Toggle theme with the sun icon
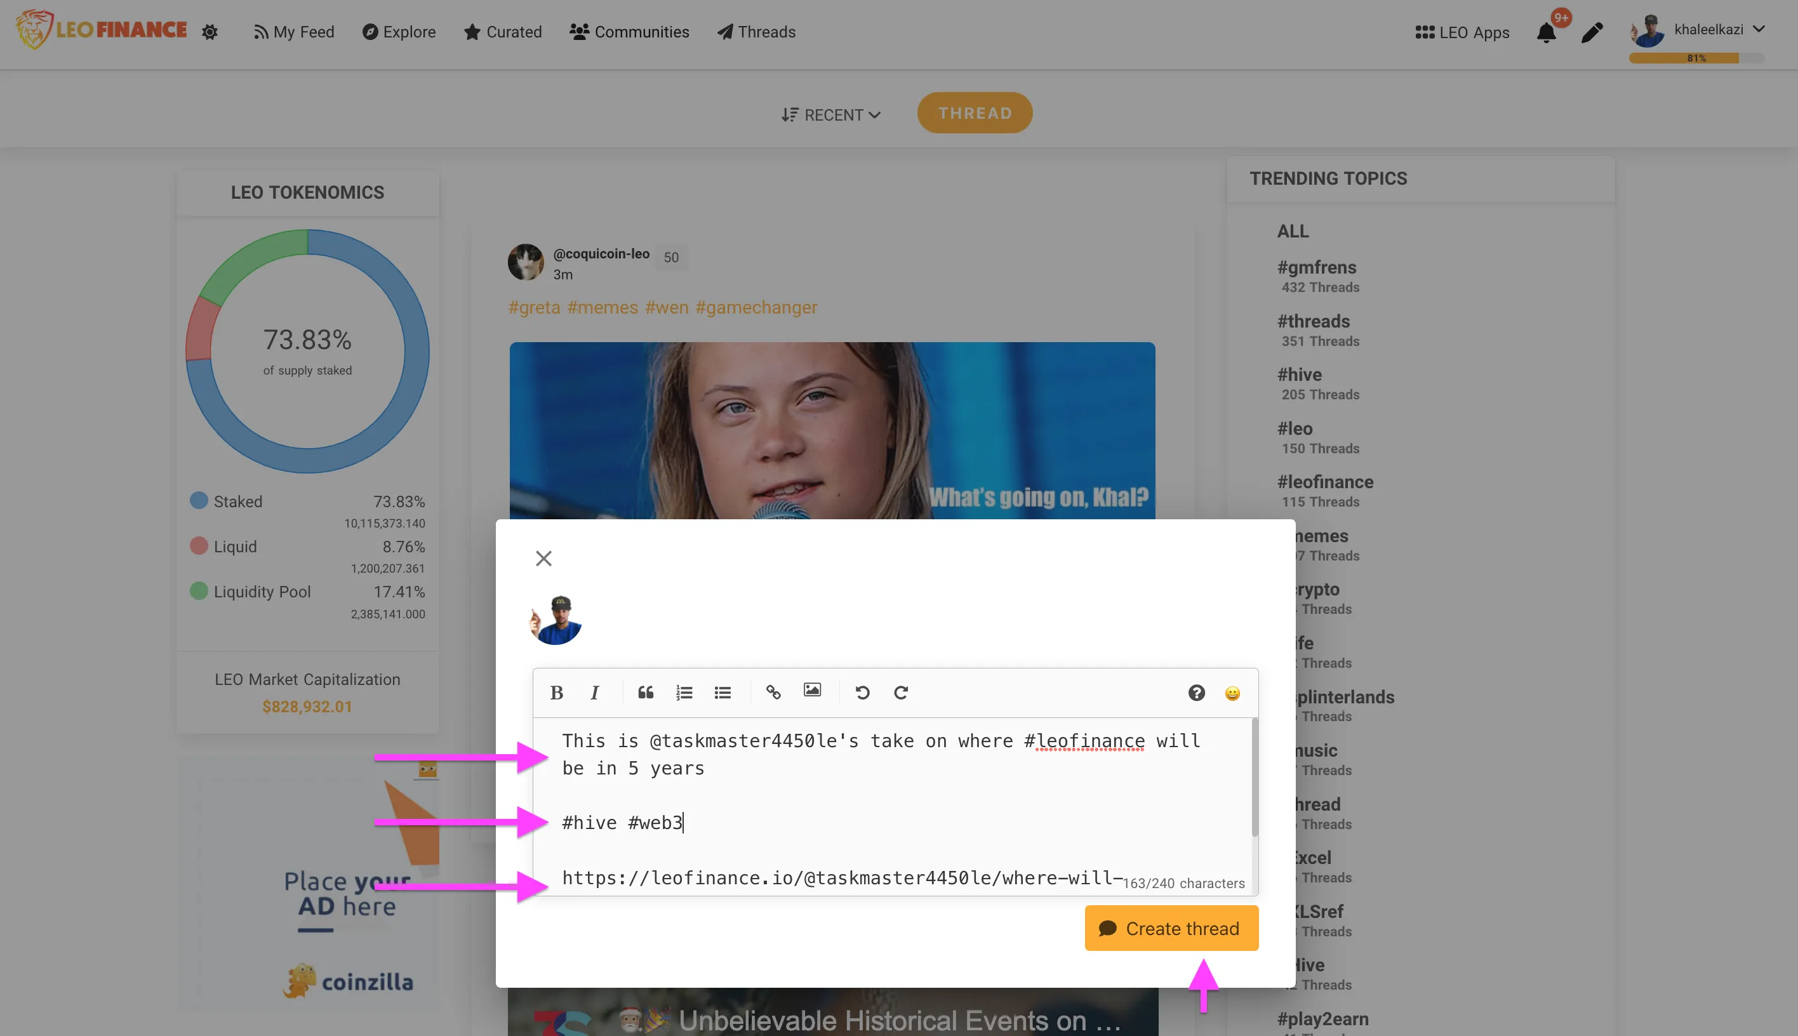1798x1036 pixels. click(x=209, y=32)
